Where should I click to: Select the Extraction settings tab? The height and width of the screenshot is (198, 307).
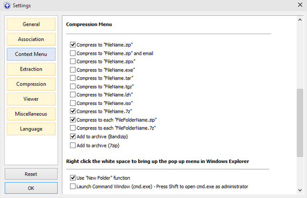tap(31, 69)
